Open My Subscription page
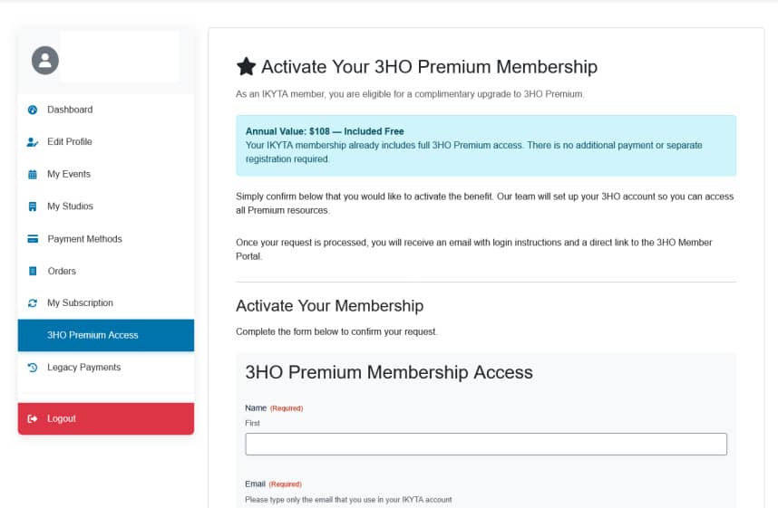Screen dimensions: 778x508 point(80,303)
